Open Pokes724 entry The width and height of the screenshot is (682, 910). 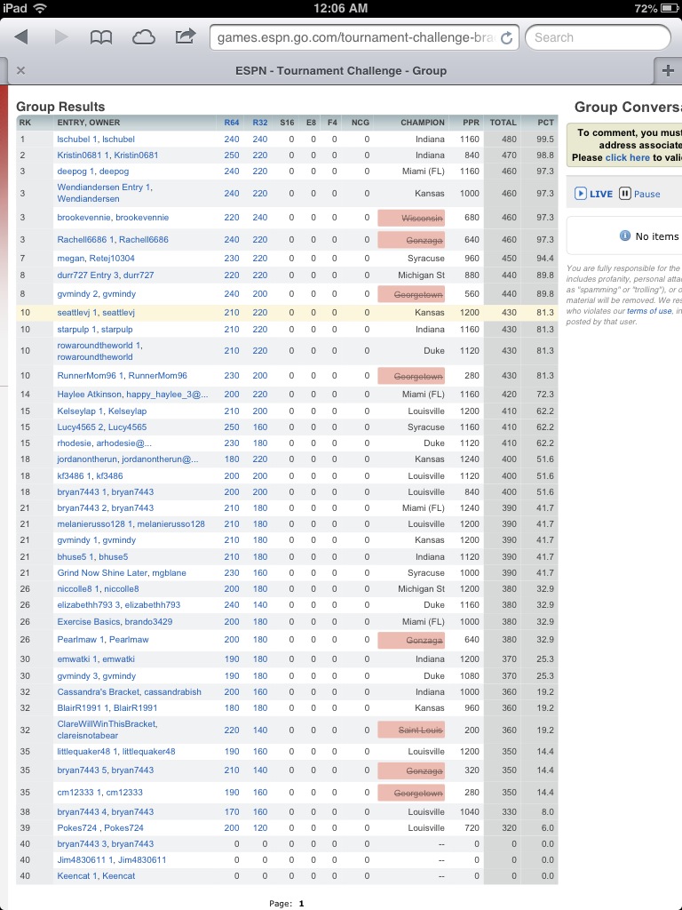click(x=99, y=827)
